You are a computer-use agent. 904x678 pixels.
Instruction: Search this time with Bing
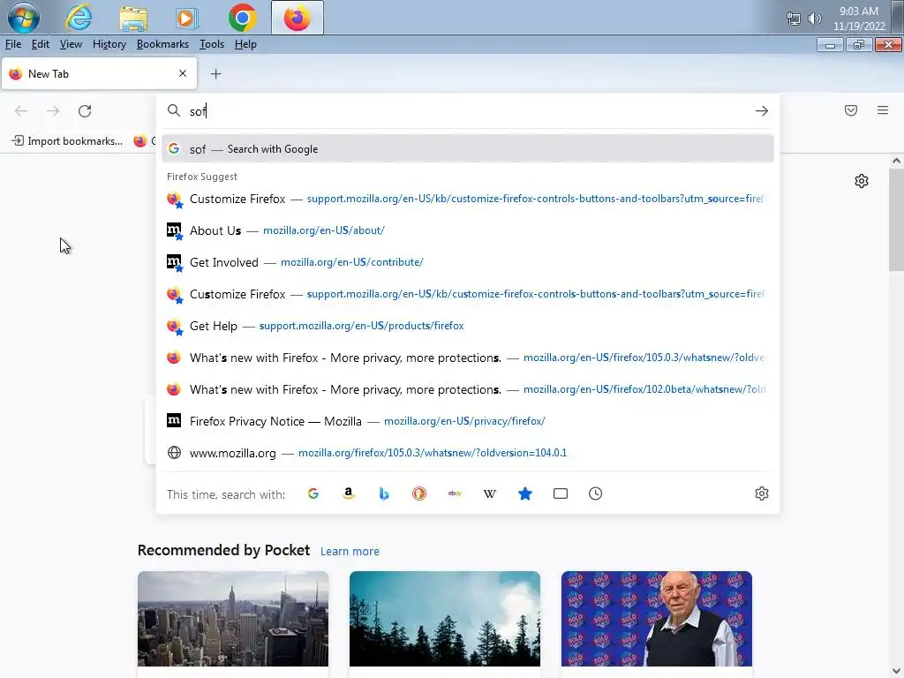tap(384, 493)
